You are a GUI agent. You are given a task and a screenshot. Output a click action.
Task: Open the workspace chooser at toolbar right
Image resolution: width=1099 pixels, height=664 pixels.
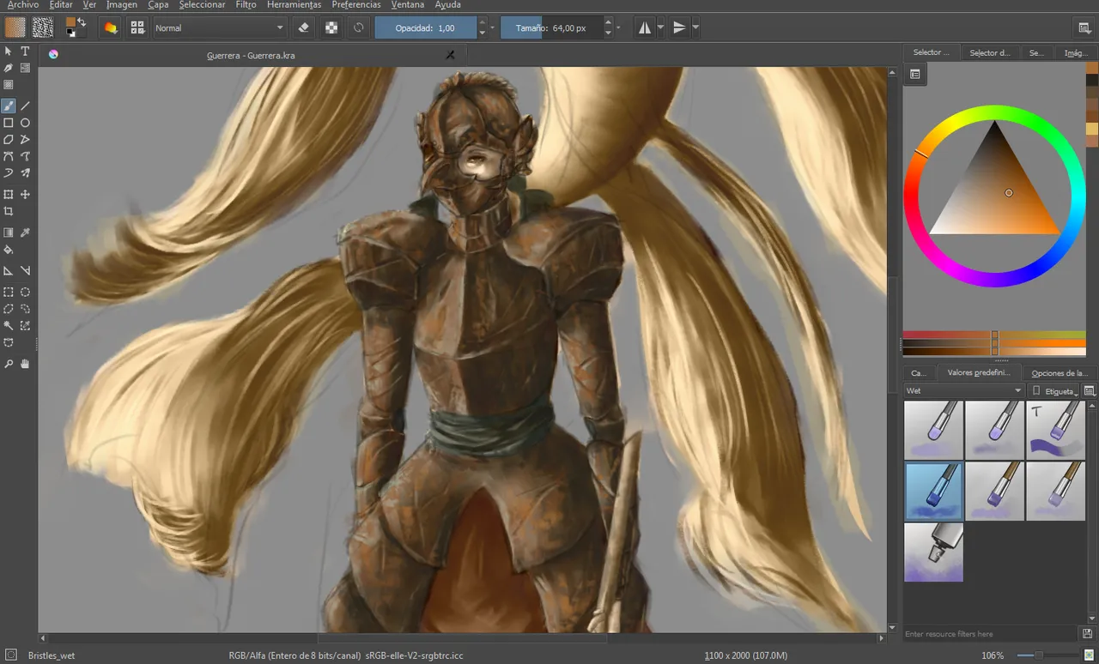click(1084, 27)
